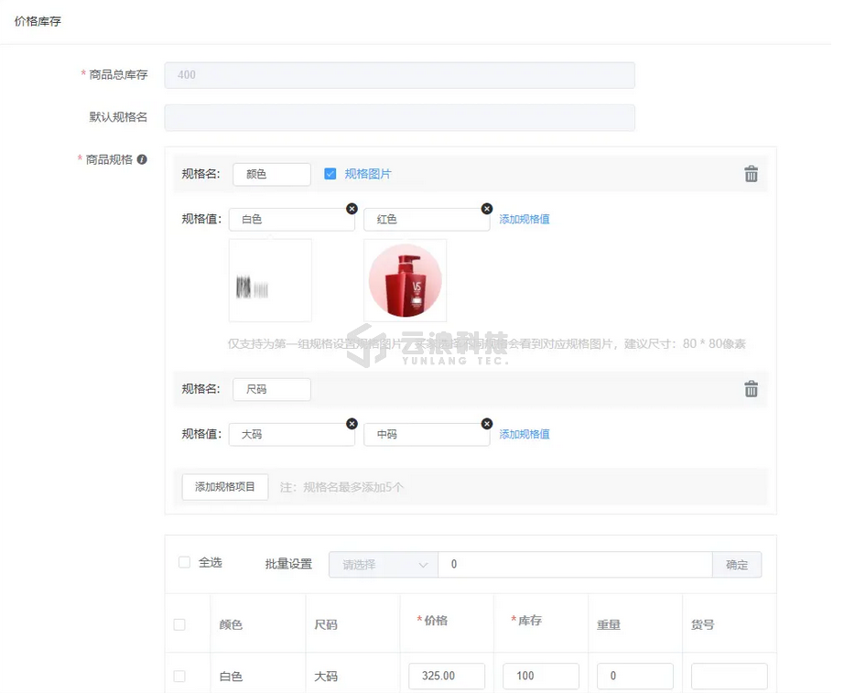The image size is (855, 693).
Task: Focus the price field showing 325.00
Action: (447, 677)
